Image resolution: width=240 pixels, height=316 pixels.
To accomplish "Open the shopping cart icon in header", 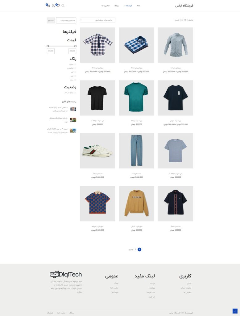I will click(48, 6).
